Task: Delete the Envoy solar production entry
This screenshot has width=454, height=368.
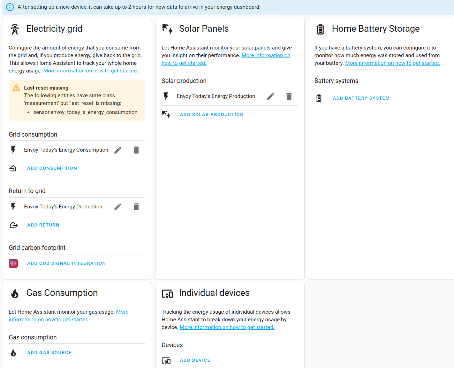Action: [x=289, y=96]
